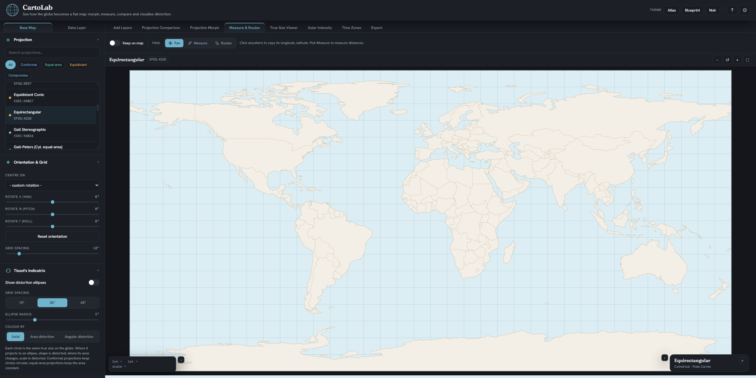Switch to Base Map tab

(x=28, y=28)
